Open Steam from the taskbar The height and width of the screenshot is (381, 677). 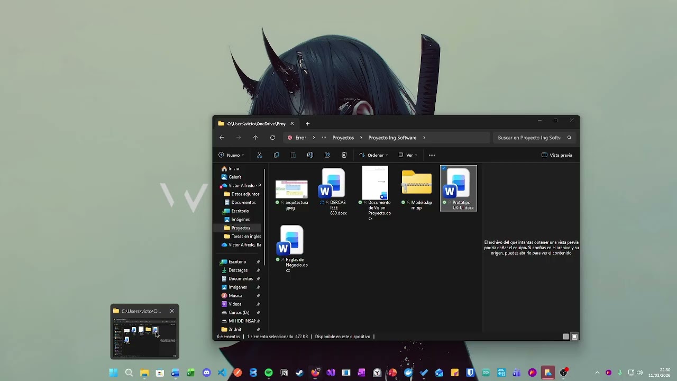click(299, 373)
